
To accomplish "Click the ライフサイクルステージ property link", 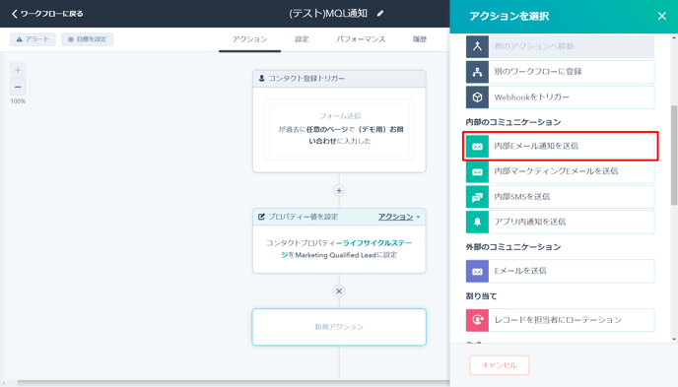I will click(x=346, y=249).
